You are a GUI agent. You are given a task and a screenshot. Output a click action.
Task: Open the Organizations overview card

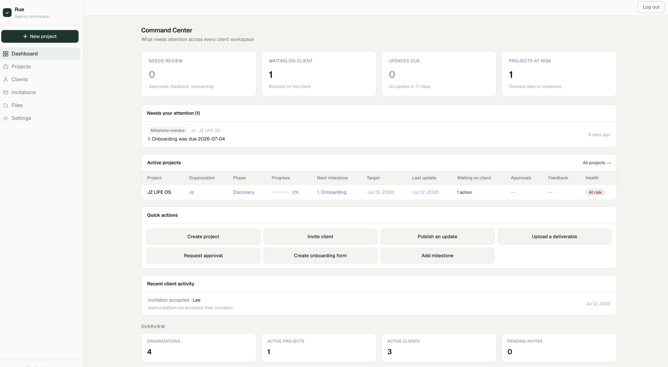point(199,348)
